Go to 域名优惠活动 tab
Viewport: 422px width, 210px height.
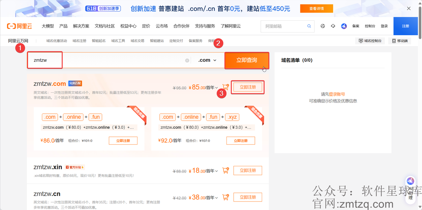coord(57,41)
